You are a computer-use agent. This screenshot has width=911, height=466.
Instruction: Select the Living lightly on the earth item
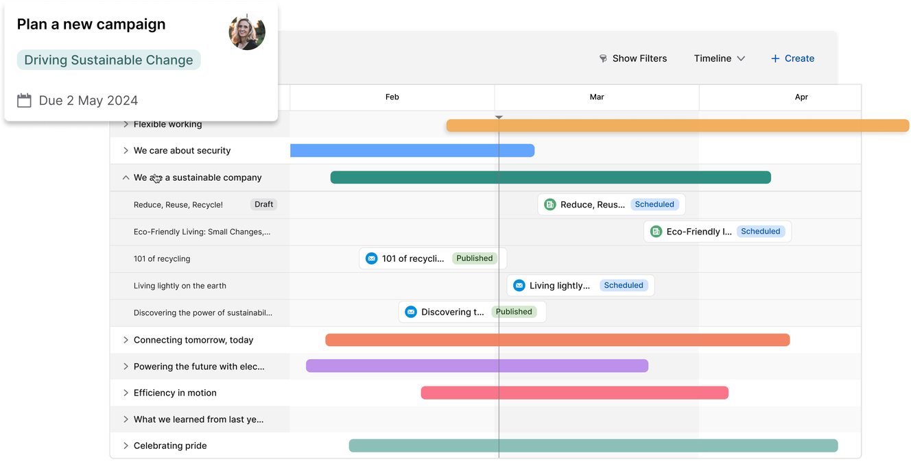coord(180,286)
